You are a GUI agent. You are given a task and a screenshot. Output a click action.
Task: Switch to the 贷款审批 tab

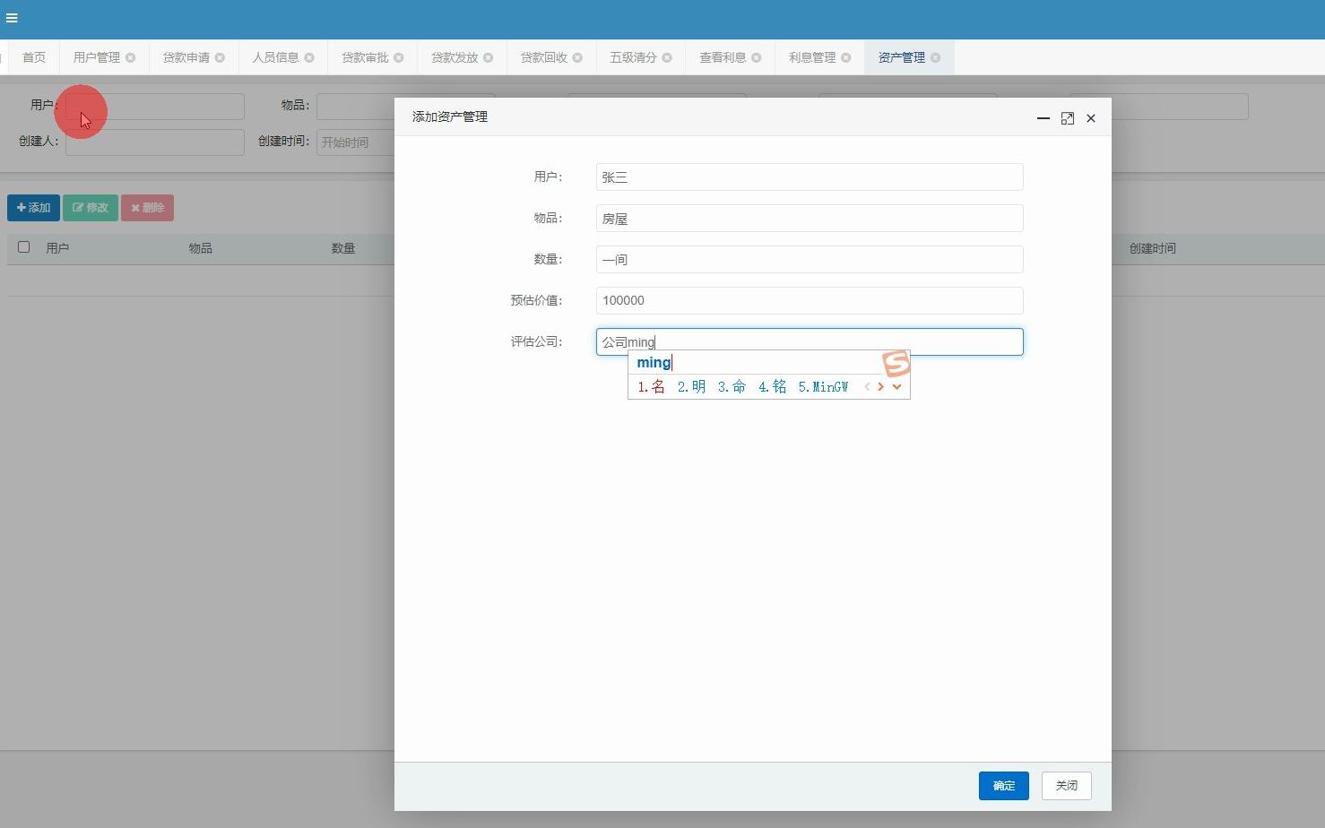(x=365, y=56)
